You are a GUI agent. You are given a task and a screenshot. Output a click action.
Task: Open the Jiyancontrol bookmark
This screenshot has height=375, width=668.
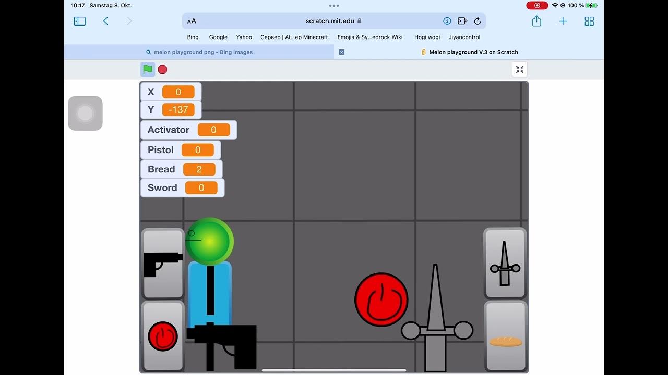tap(464, 37)
